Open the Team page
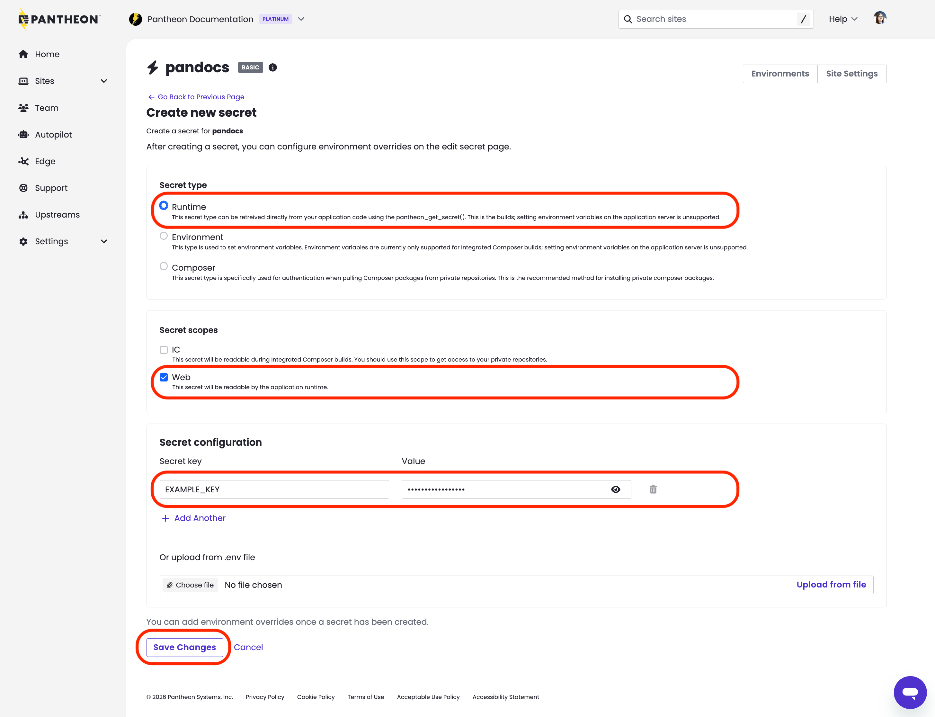This screenshot has height=717, width=935. tap(46, 108)
